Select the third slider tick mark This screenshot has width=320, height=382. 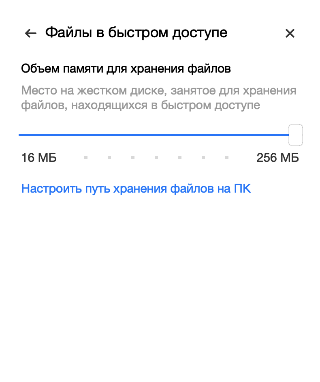coord(133,157)
